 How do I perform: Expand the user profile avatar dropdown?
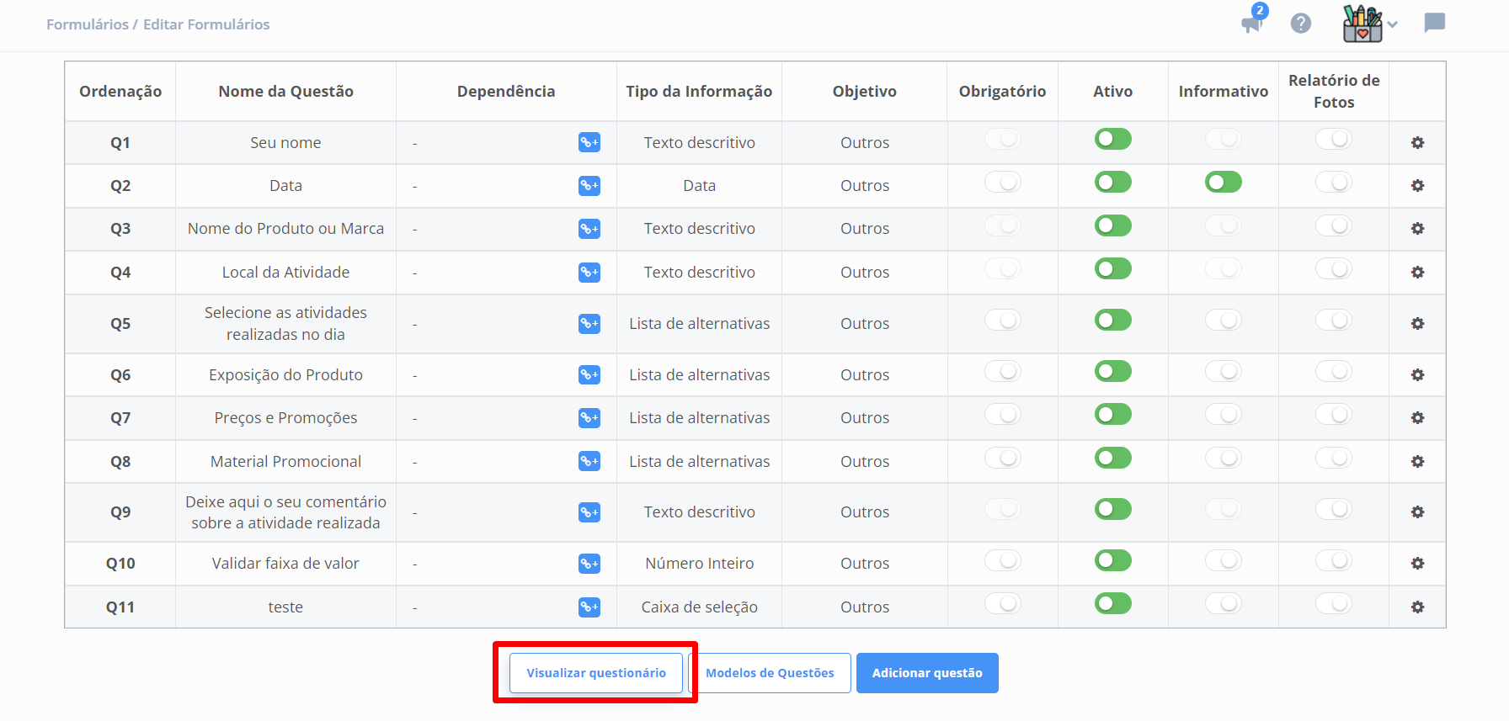coord(1369,24)
